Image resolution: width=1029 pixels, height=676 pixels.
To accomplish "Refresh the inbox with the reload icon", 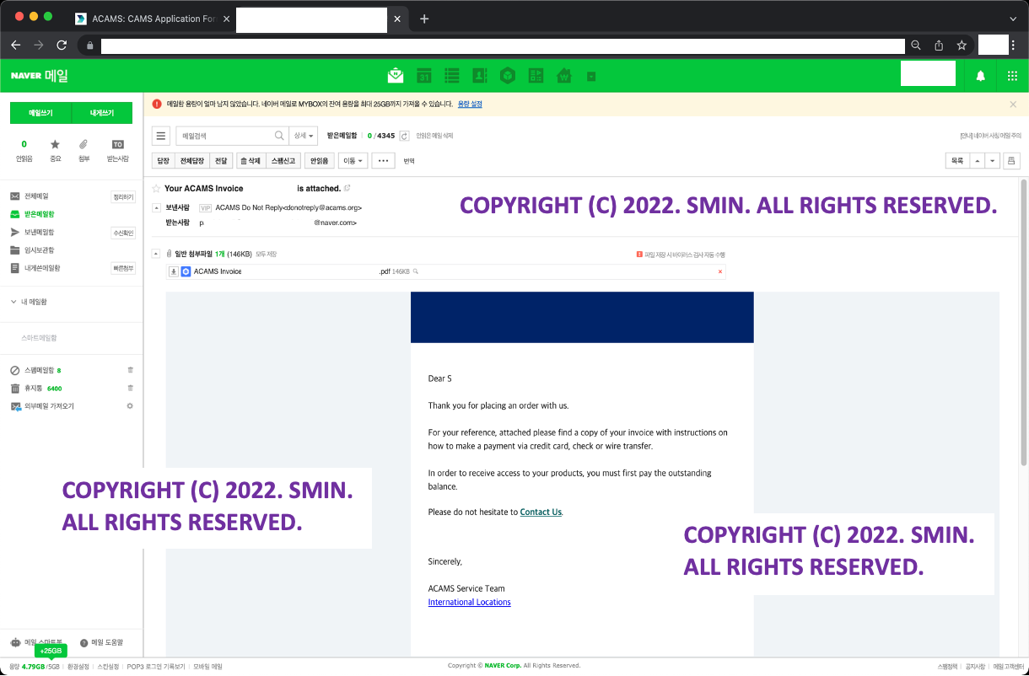I will (404, 136).
